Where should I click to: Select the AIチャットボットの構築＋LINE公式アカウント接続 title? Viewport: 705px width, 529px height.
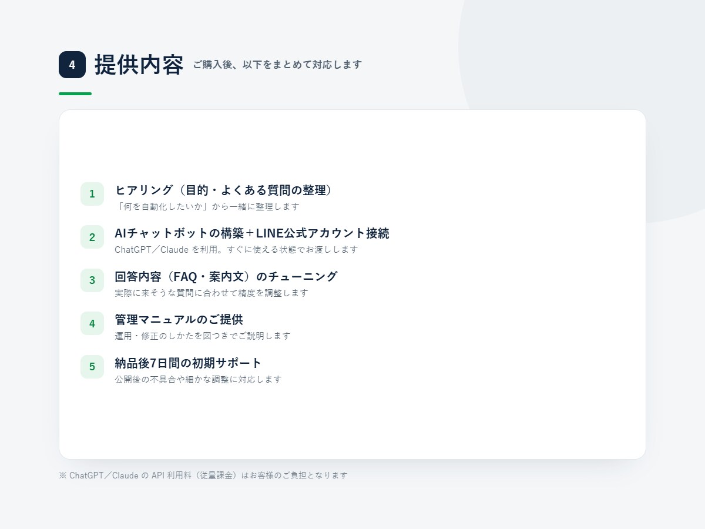coord(252,233)
